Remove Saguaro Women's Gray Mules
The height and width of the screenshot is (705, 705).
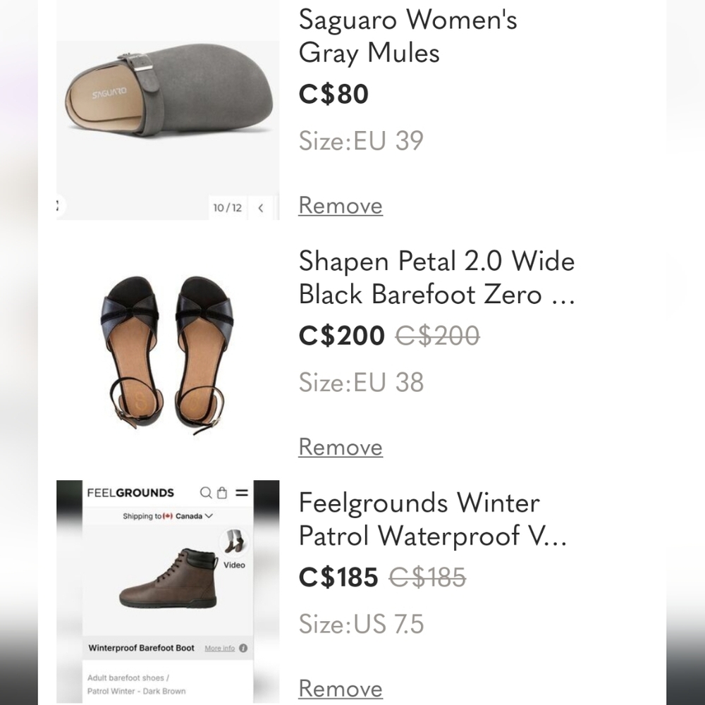click(341, 205)
